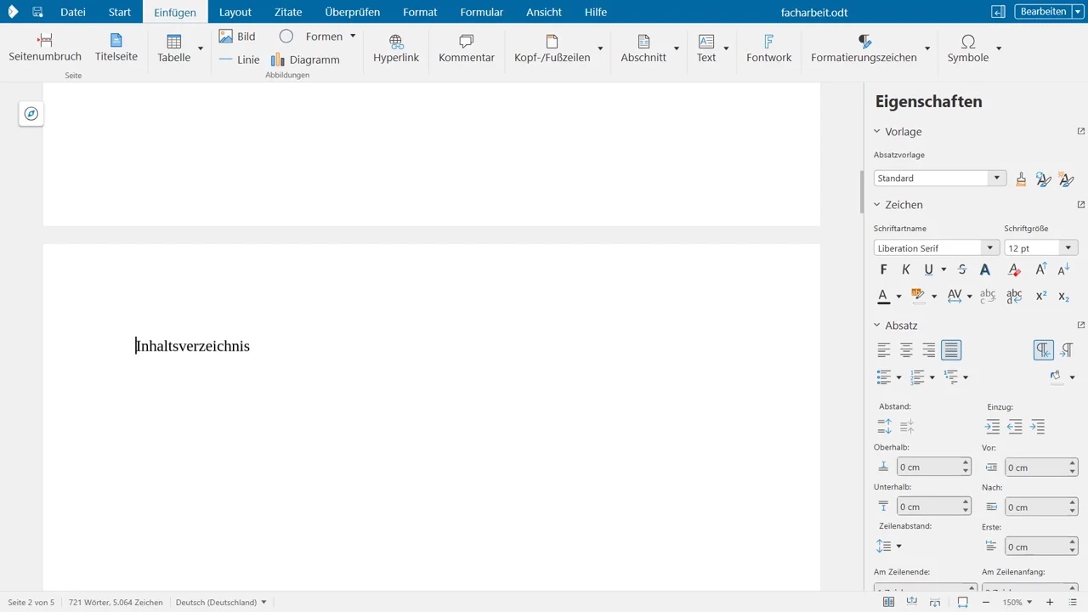1088x612 pixels.
Task: Click the Oberhalb spacing input field
Action: pyautogui.click(x=929, y=467)
